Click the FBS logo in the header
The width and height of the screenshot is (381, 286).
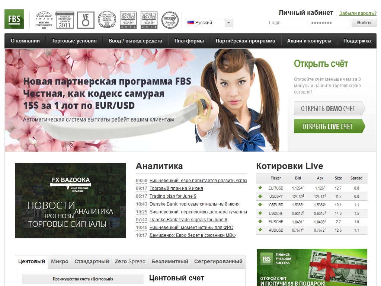tap(14, 19)
